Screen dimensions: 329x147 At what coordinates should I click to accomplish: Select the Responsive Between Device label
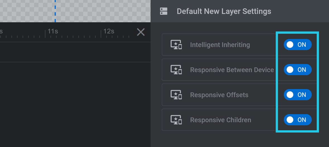click(x=232, y=70)
